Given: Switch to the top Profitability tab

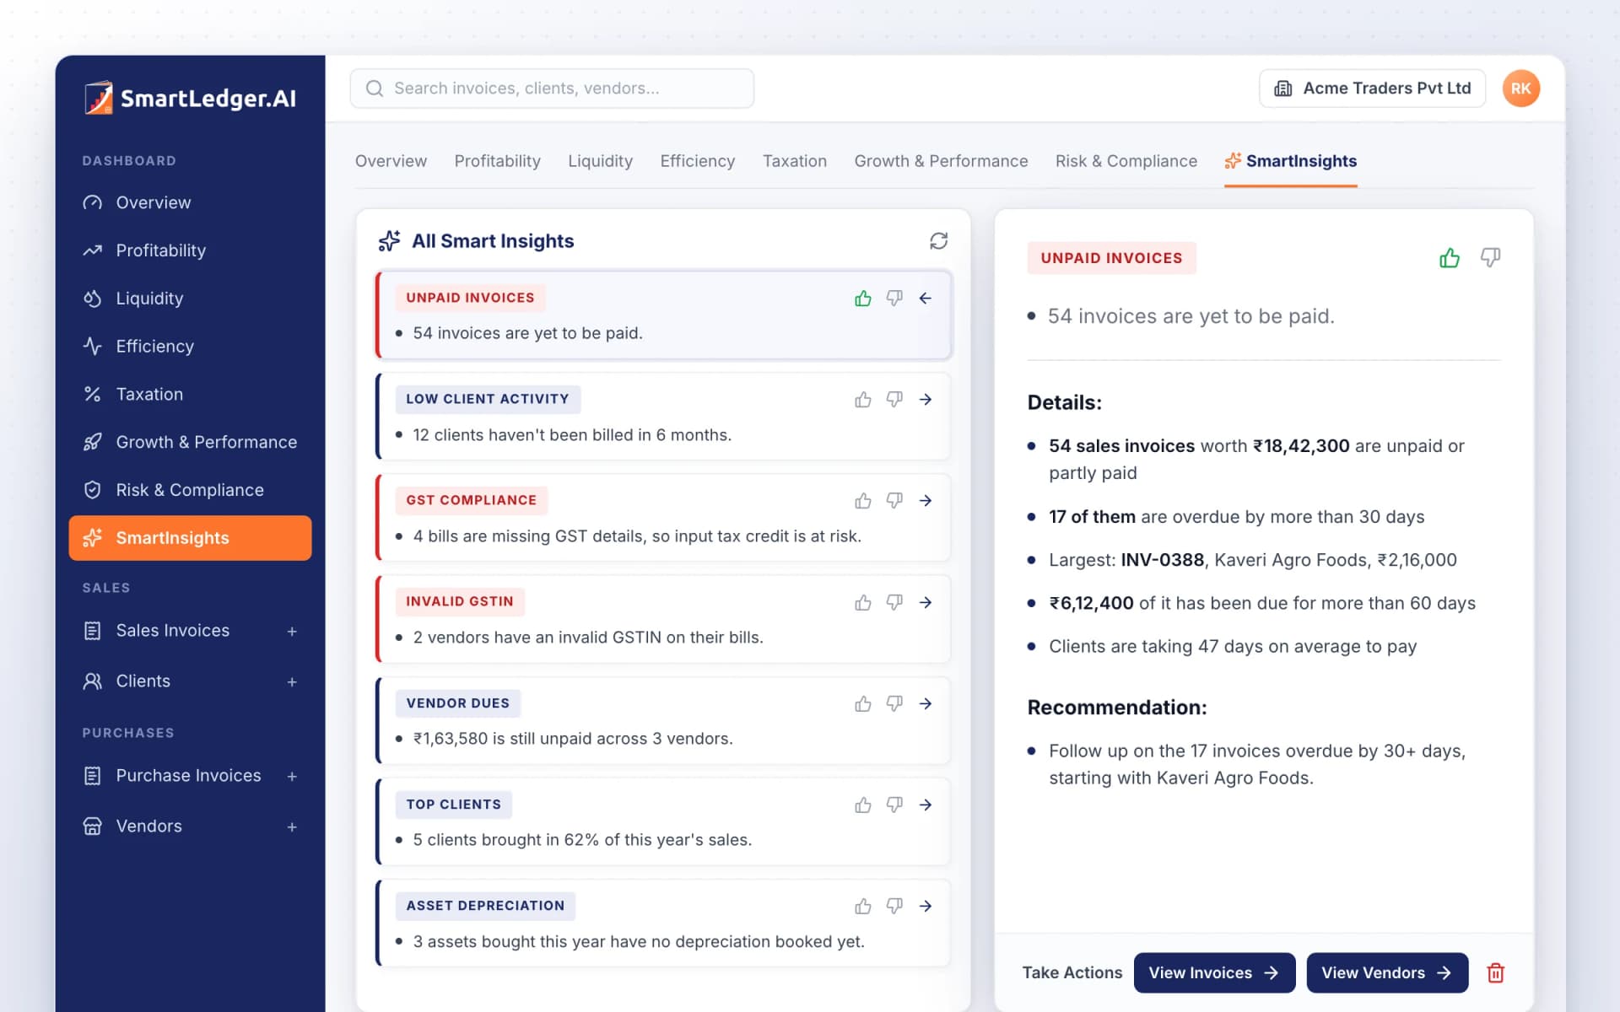Looking at the screenshot, I should tap(497, 161).
